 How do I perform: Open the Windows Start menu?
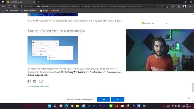50,106
